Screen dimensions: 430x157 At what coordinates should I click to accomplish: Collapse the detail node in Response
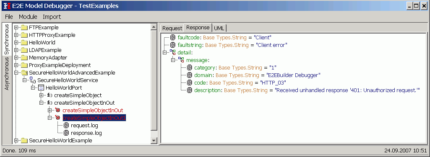coord(164,52)
